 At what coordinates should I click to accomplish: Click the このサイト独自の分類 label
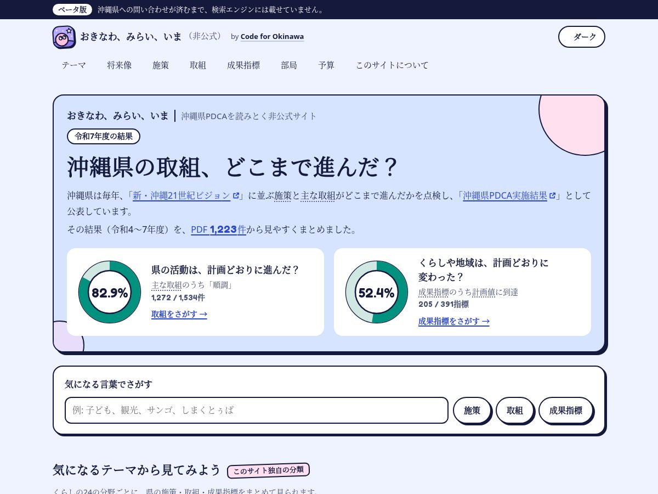point(269,470)
